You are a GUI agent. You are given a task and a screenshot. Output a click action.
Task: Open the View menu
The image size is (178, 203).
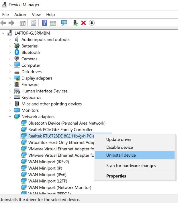(x=36, y=15)
